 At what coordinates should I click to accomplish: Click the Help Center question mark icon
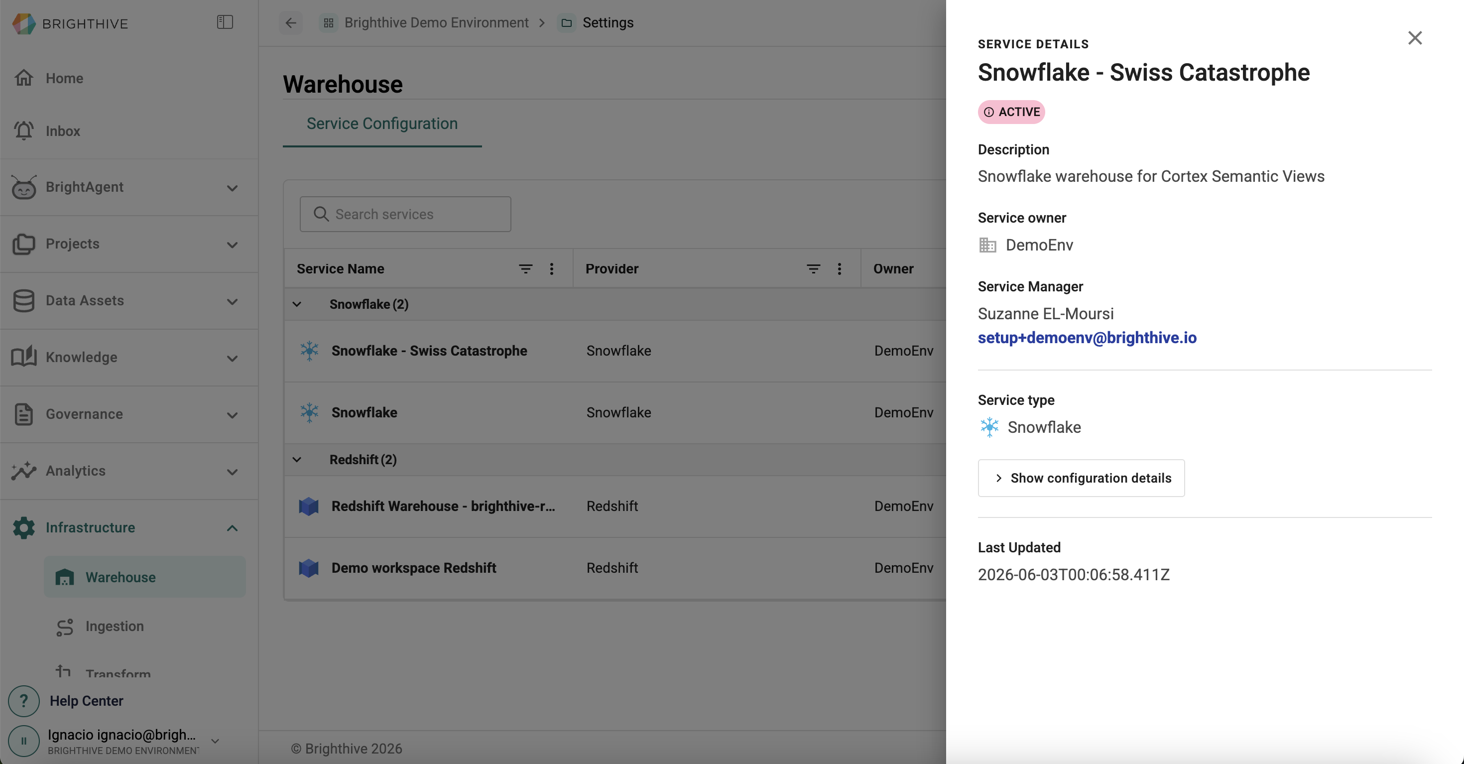tap(24, 701)
